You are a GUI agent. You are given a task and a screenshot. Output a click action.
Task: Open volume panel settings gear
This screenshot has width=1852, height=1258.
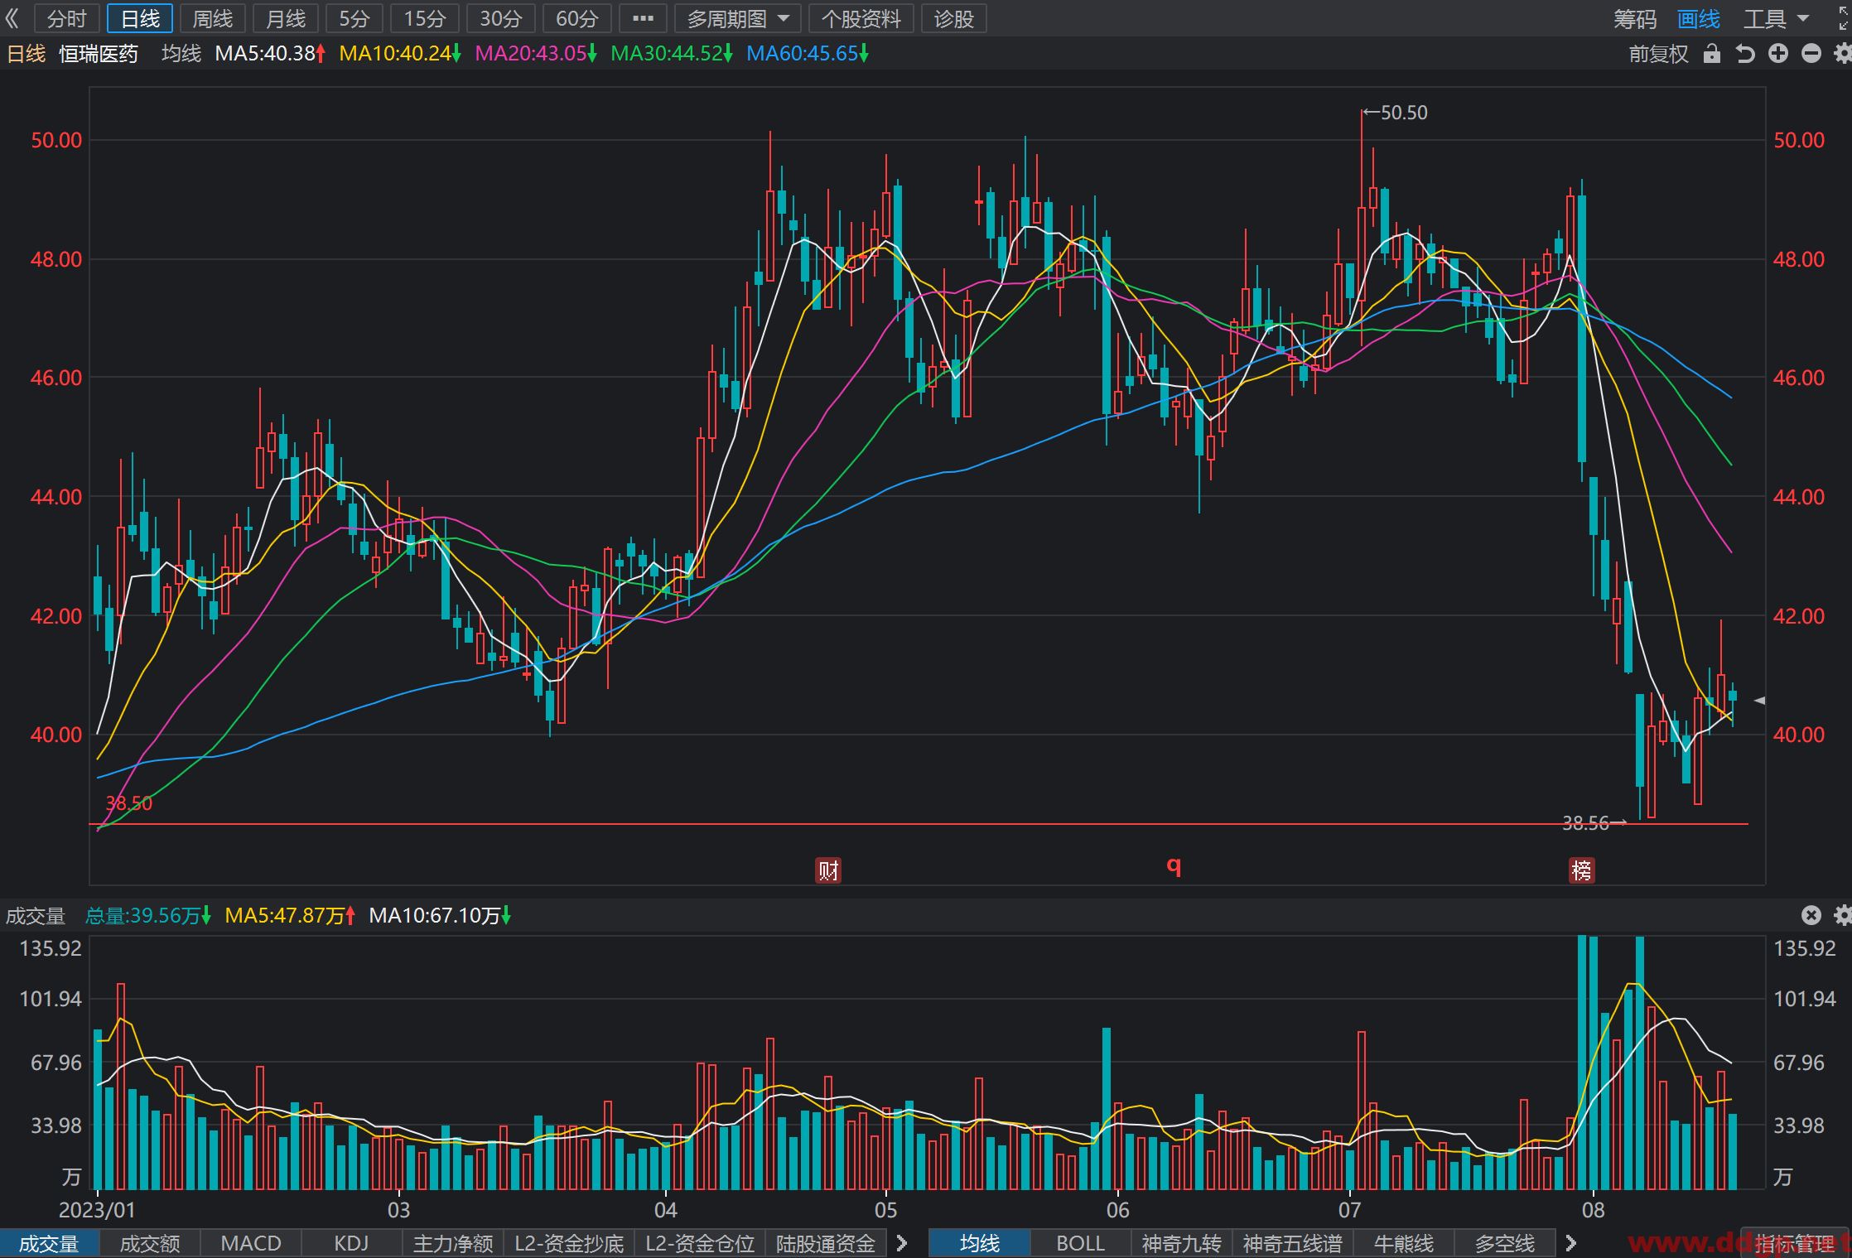click(x=1842, y=915)
